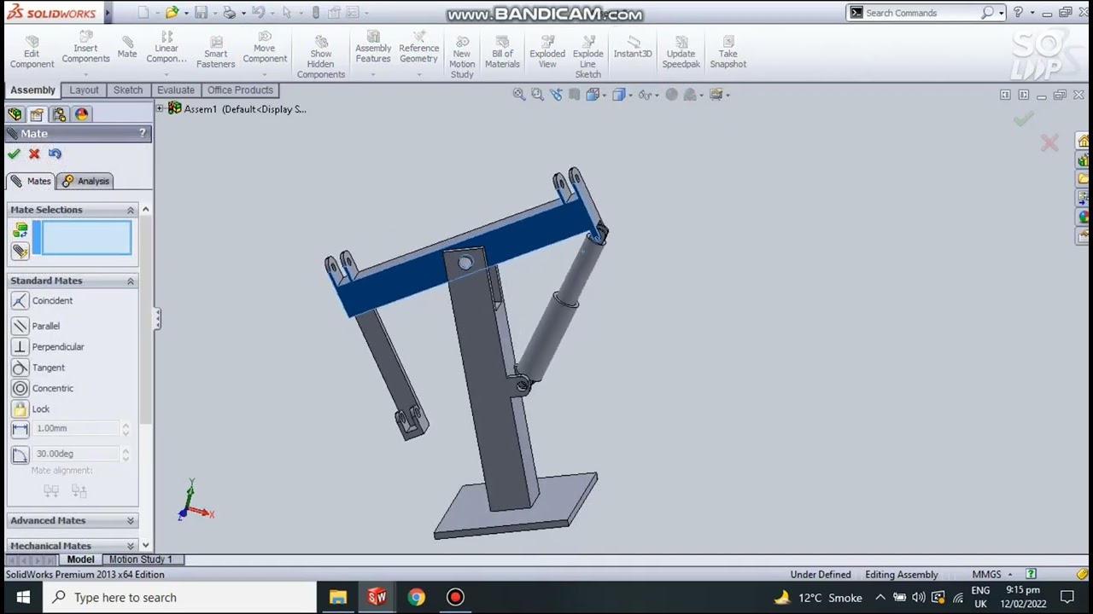
Task: Open FeatureManager design tree tab
Action: (x=15, y=114)
